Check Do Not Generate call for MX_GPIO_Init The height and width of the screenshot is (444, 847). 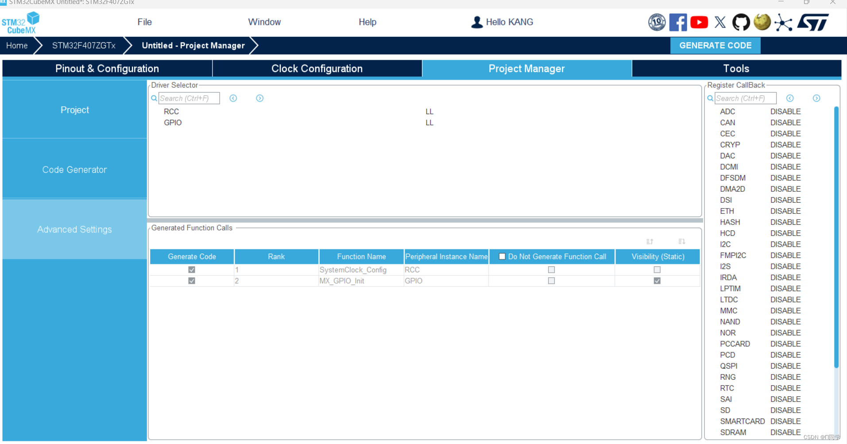pyautogui.click(x=551, y=281)
